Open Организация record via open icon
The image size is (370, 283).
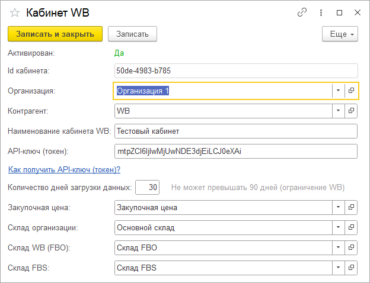click(x=351, y=91)
